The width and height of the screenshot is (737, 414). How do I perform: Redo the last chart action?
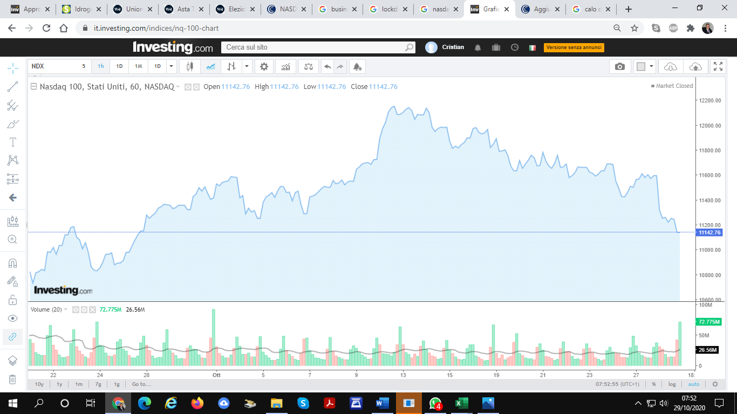point(340,66)
